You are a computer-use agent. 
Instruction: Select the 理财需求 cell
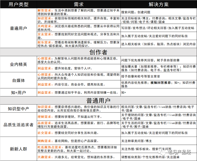click(x=79, y=117)
